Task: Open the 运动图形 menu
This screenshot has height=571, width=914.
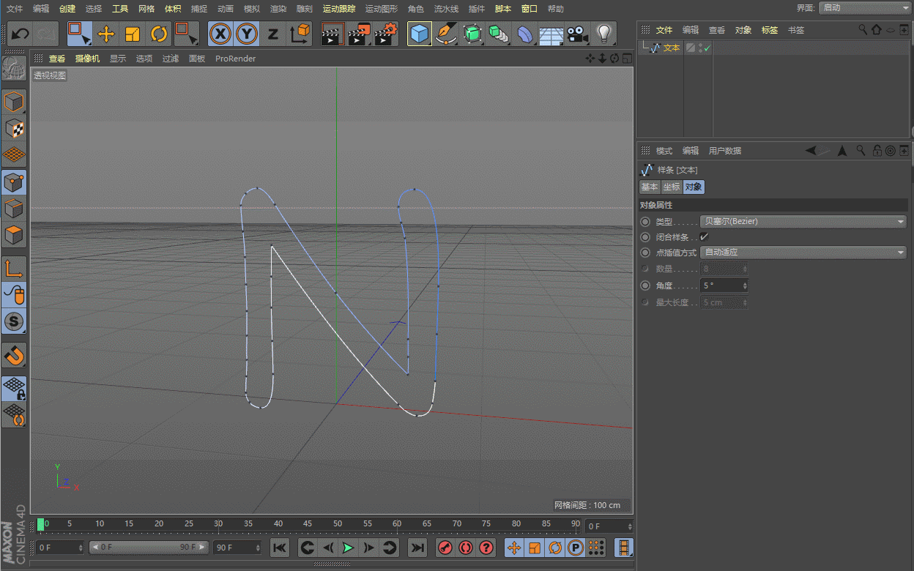Action: pos(381,9)
